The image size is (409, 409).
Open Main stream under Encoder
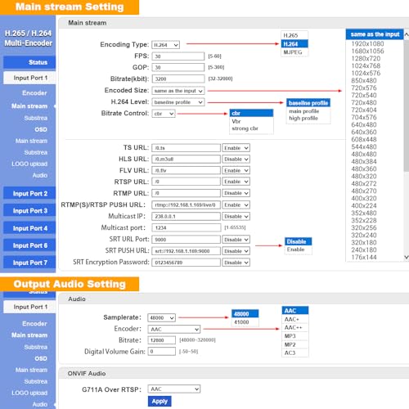click(x=29, y=106)
